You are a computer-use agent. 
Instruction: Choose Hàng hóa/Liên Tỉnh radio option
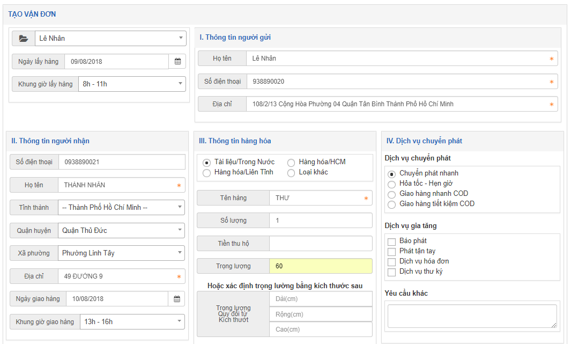206,173
